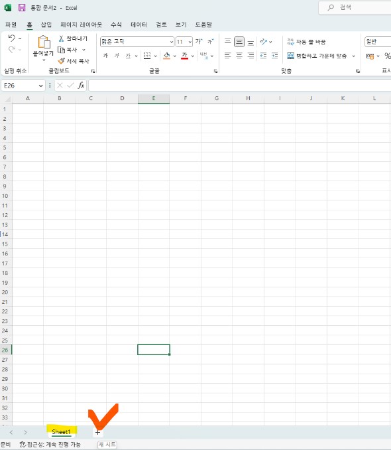Expand underline options arrow
The width and height of the screenshot is (391, 450).
tap(136, 56)
